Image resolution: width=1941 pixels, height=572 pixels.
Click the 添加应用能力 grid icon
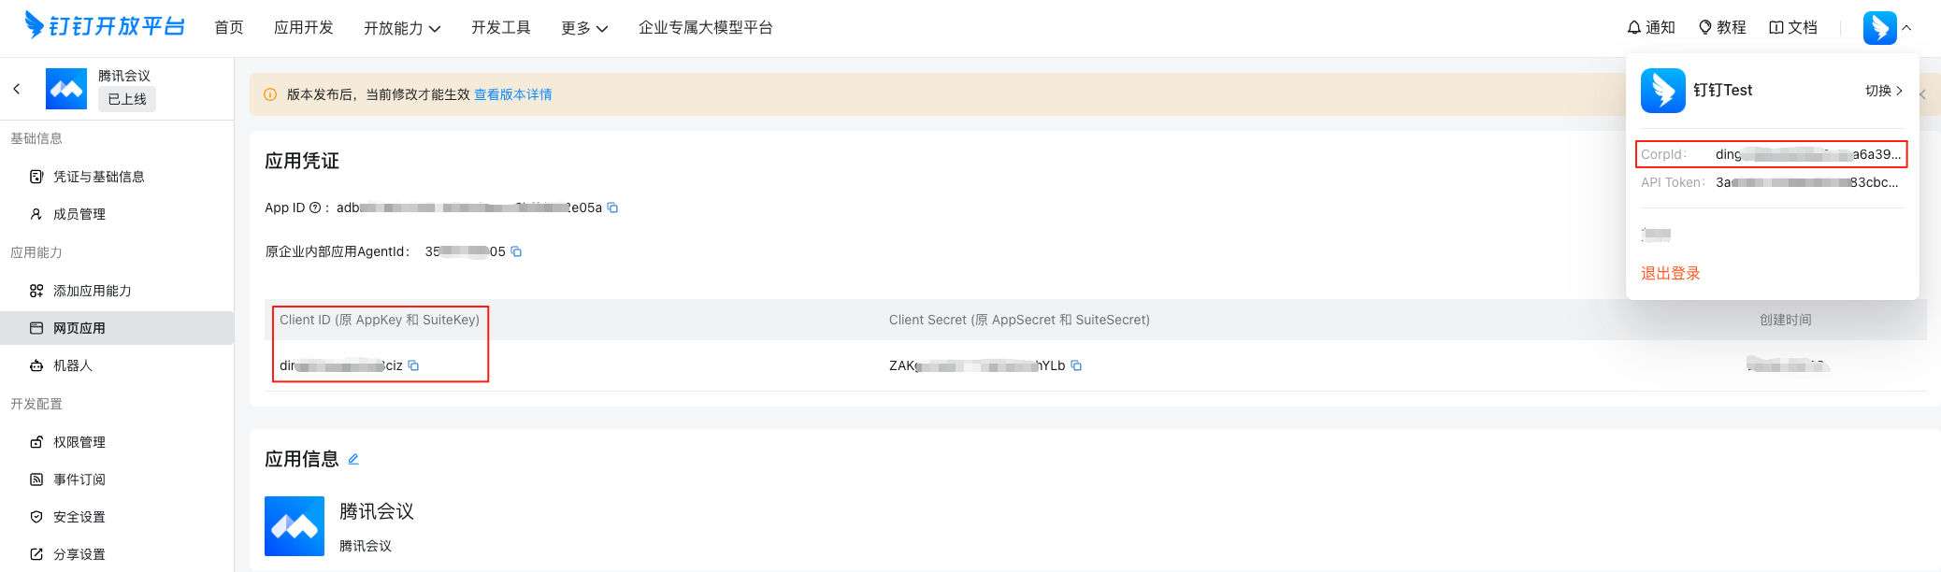pyautogui.click(x=36, y=291)
